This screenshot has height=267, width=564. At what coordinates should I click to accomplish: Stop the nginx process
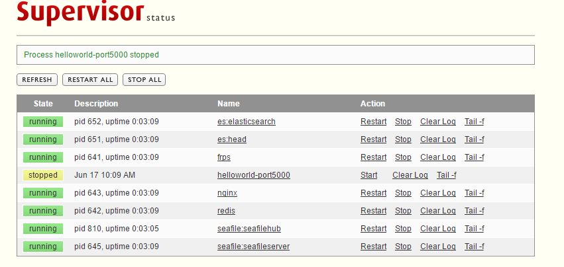(403, 193)
